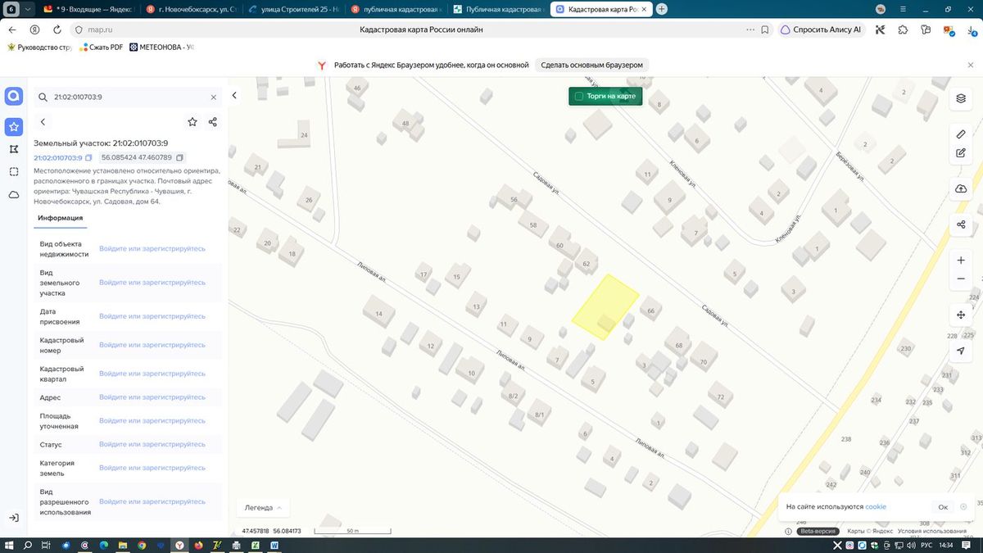This screenshot has height=553, width=983.
Task: Open the "cookie" policy link
Action: pos(876,507)
